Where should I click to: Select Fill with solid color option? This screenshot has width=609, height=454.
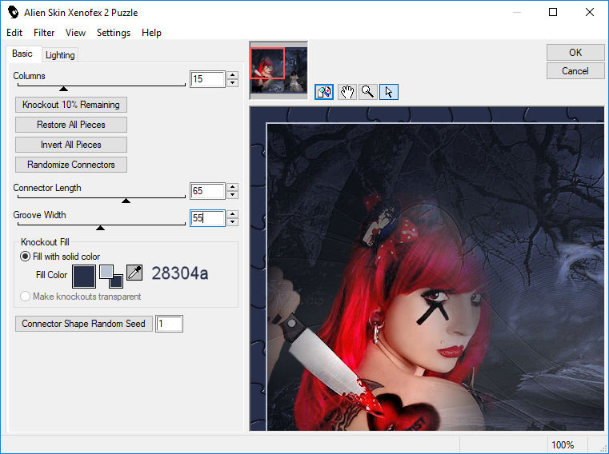click(60, 256)
